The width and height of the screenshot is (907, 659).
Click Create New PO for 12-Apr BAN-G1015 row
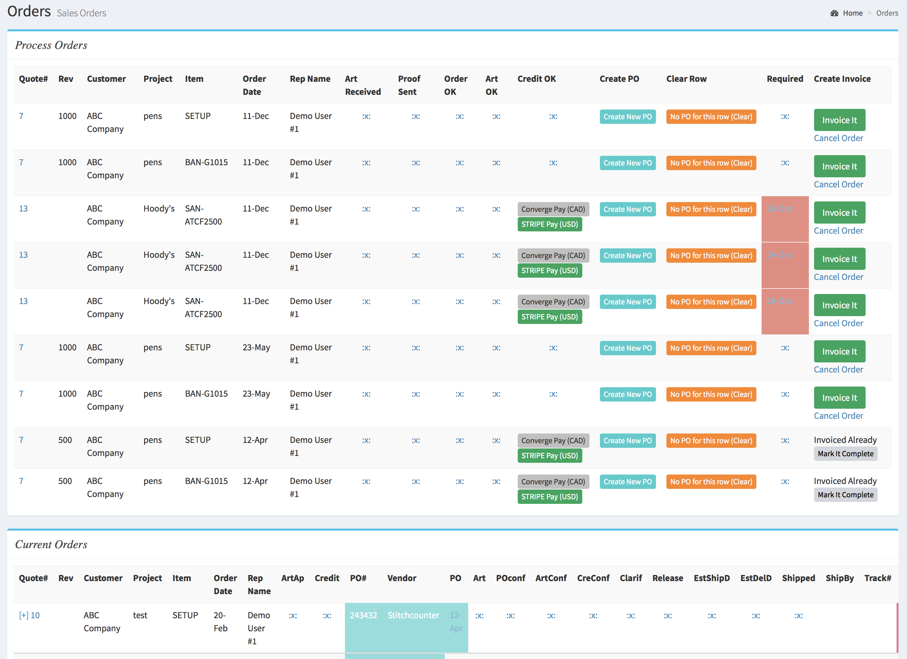click(628, 482)
